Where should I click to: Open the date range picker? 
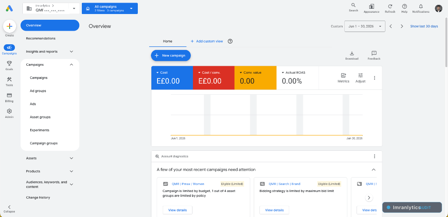365,26
